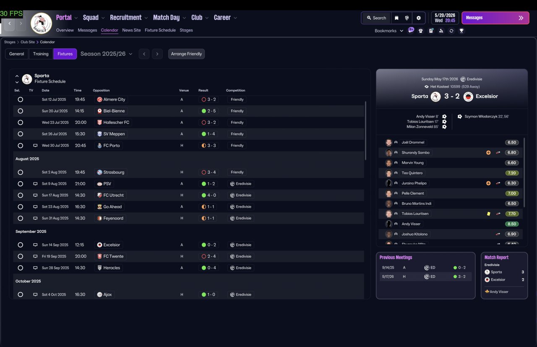Go forward with the right navigation arrow
Screen dimensions: 537x347
tap(21, 23)
